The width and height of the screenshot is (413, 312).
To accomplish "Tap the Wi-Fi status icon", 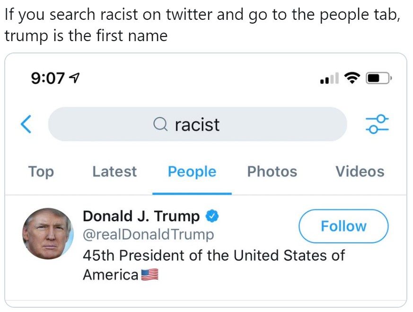I will [352, 78].
